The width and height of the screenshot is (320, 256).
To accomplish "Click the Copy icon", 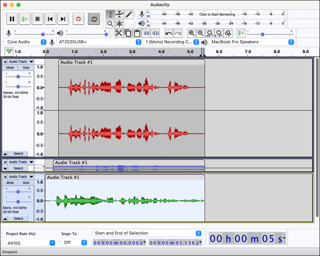I will (128, 33).
